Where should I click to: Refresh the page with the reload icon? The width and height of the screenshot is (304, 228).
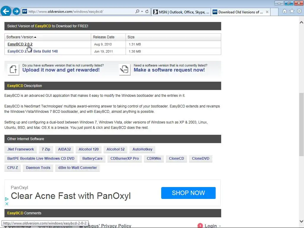coord(147,12)
